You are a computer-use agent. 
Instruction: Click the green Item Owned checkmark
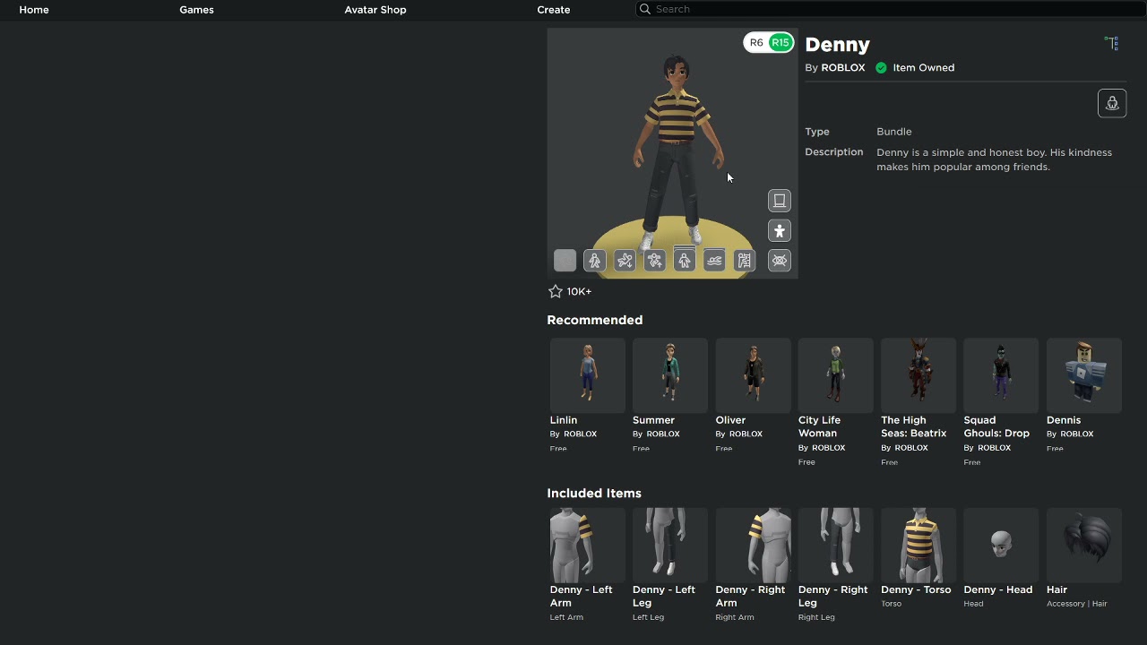coord(881,68)
